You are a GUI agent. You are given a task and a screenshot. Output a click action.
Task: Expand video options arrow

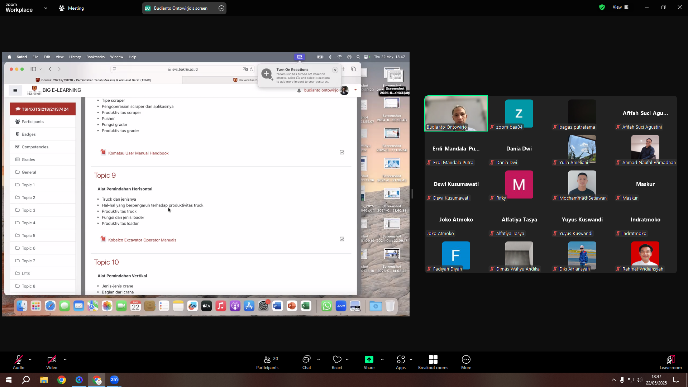point(65,359)
